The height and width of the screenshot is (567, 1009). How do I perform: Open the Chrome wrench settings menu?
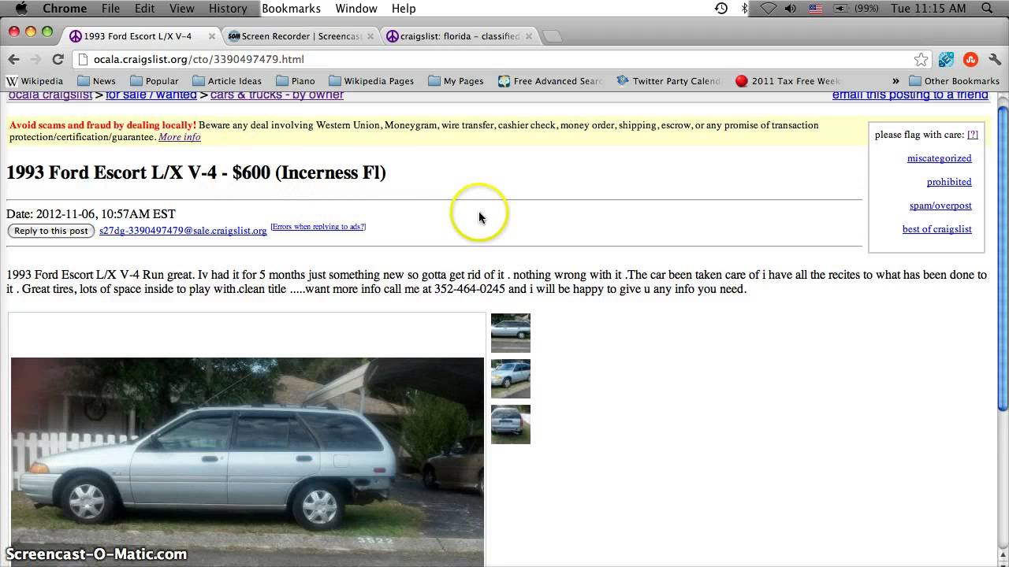pos(994,59)
